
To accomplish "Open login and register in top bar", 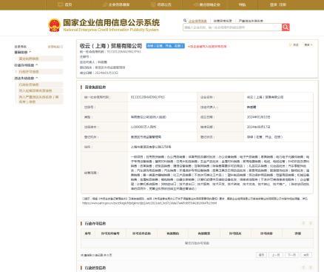I will pyautogui.click(x=278, y=4).
